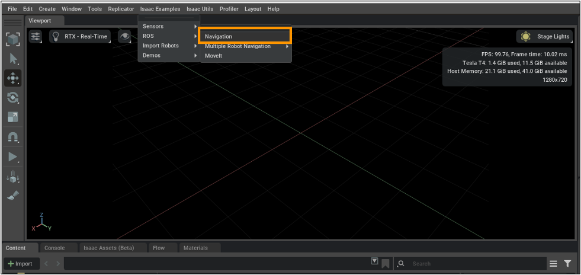Expand the Import Robots submenu
581x275 pixels.
pyautogui.click(x=169, y=46)
